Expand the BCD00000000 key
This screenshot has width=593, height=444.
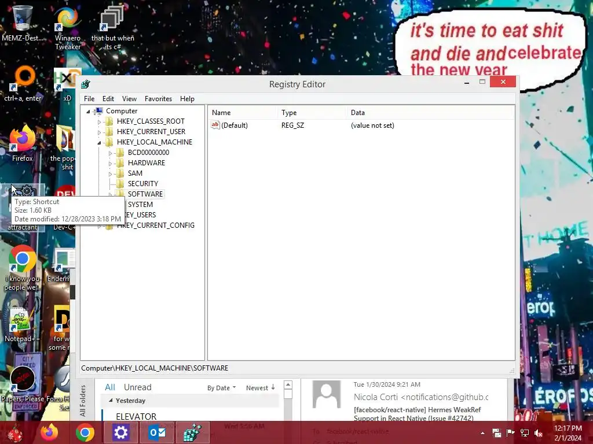pyautogui.click(x=110, y=153)
